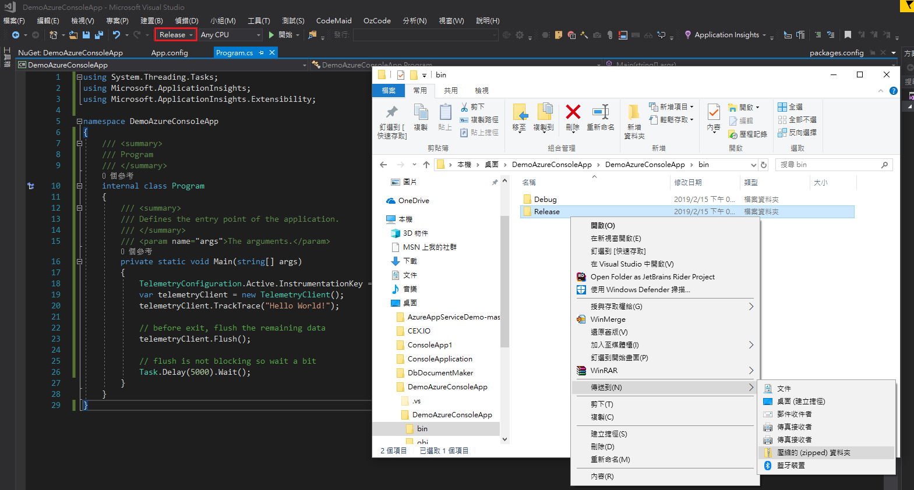
Task: Click the New Folder icon in ribbon
Action: tap(634, 112)
